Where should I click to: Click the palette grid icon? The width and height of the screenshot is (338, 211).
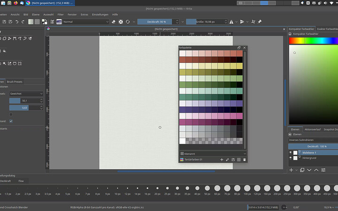tap(239, 160)
